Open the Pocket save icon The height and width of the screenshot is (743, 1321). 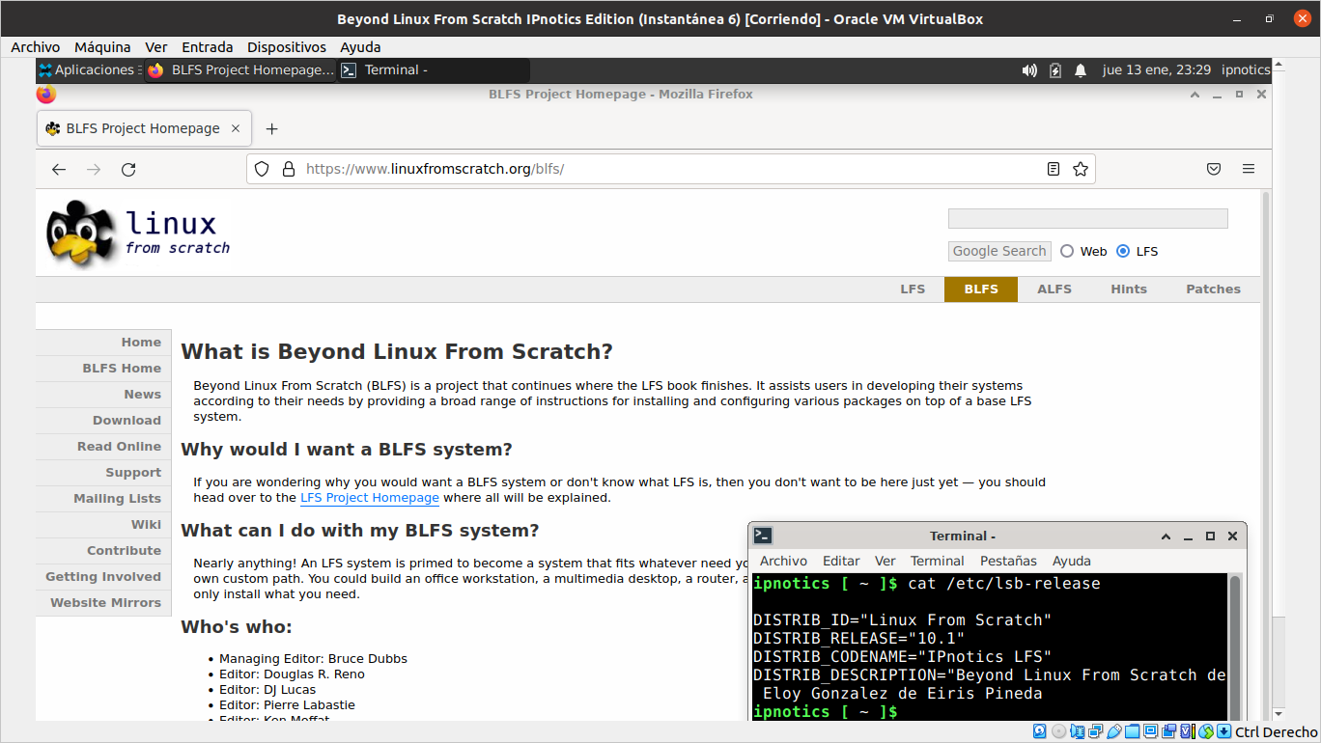coord(1214,169)
